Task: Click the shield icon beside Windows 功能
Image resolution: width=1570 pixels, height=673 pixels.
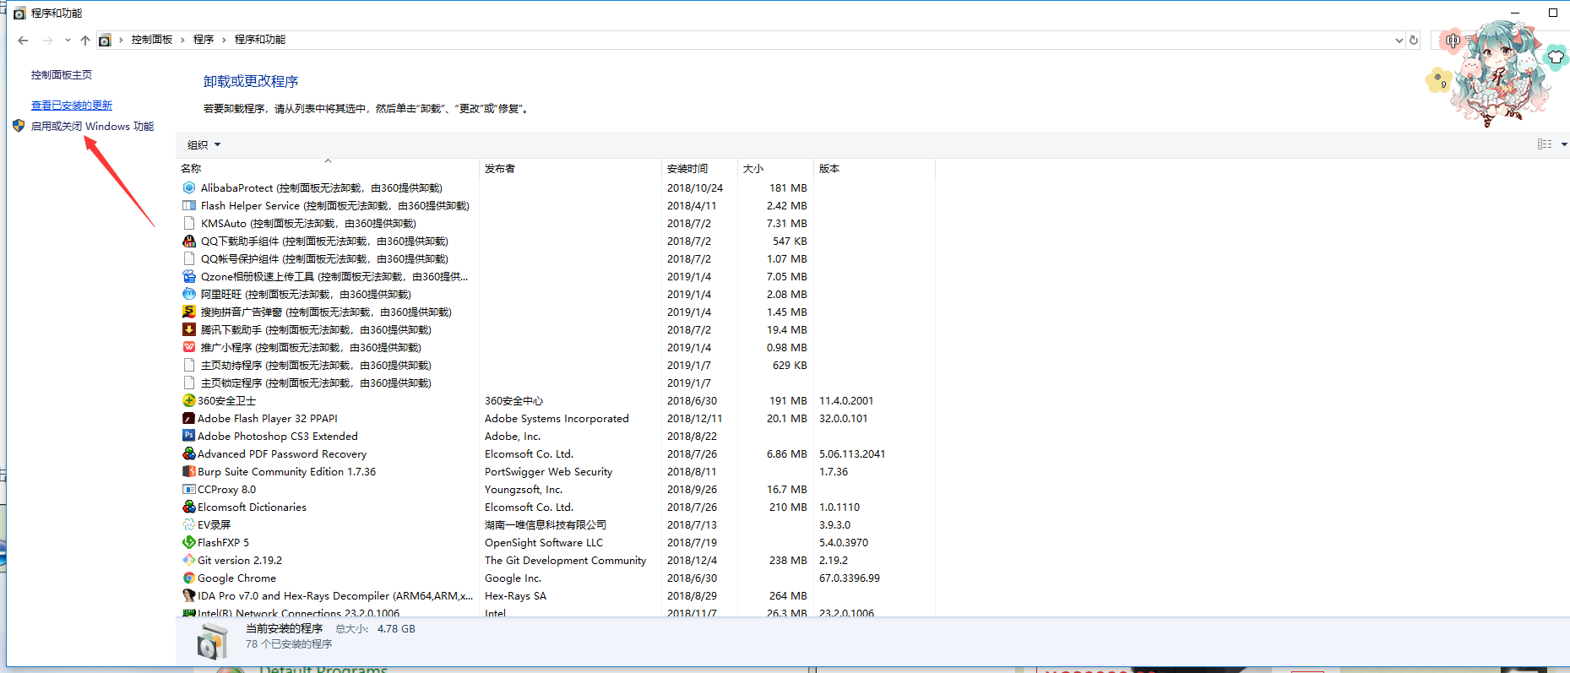Action: (x=19, y=126)
